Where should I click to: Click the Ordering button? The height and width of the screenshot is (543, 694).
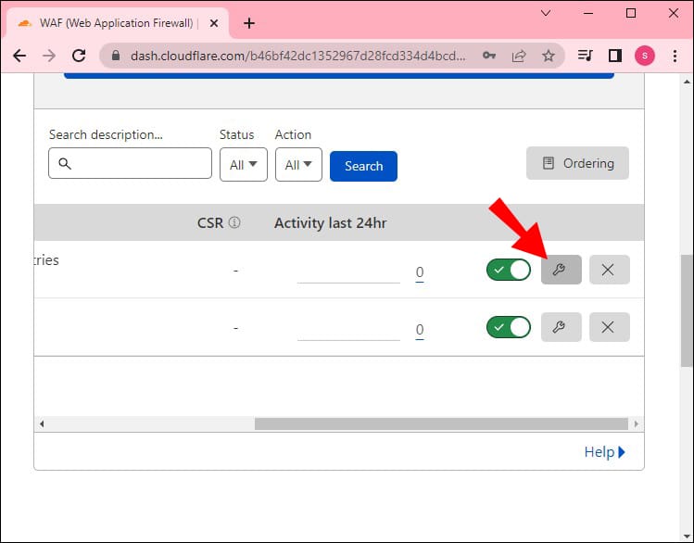pyautogui.click(x=577, y=163)
